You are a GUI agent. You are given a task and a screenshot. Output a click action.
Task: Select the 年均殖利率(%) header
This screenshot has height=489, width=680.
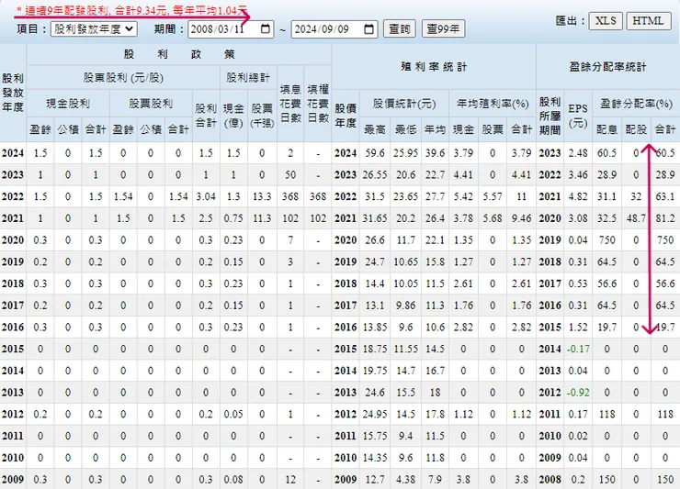coord(493,104)
